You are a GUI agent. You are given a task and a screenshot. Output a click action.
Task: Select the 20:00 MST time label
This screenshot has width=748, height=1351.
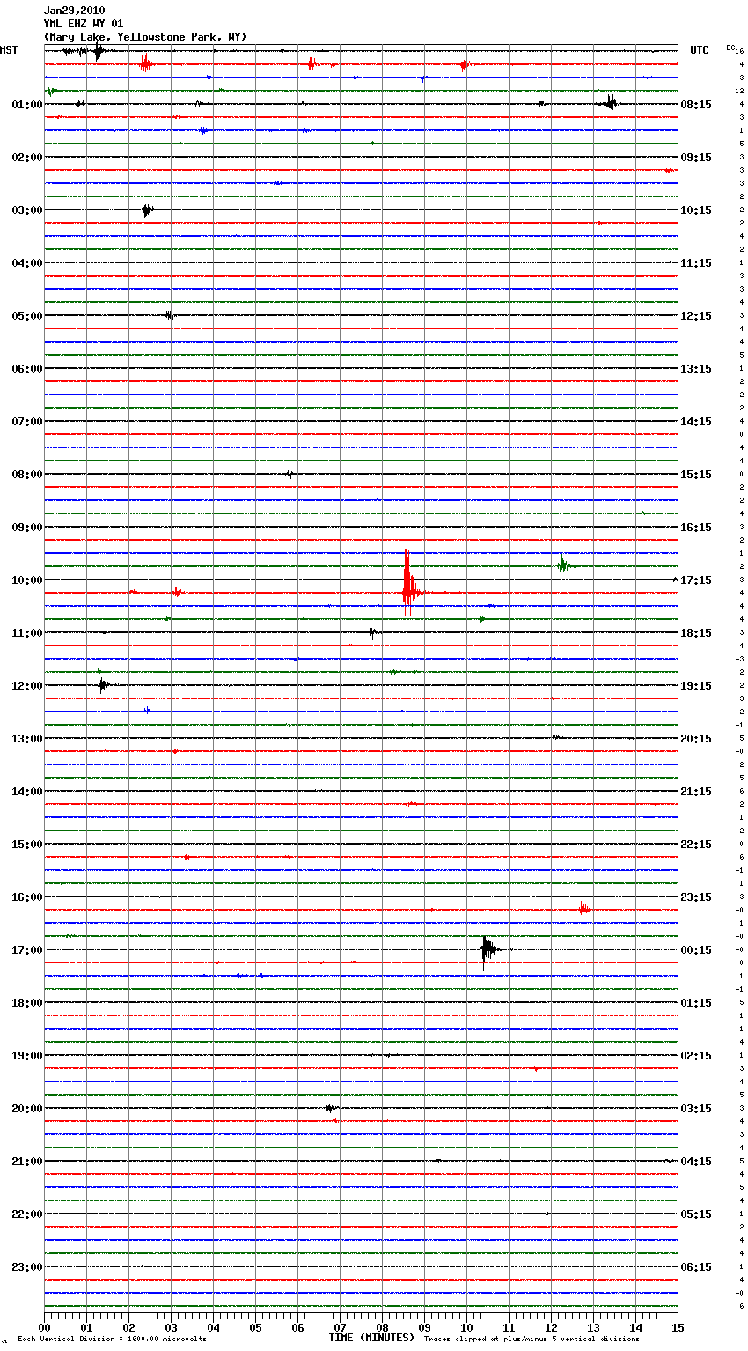point(27,1109)
